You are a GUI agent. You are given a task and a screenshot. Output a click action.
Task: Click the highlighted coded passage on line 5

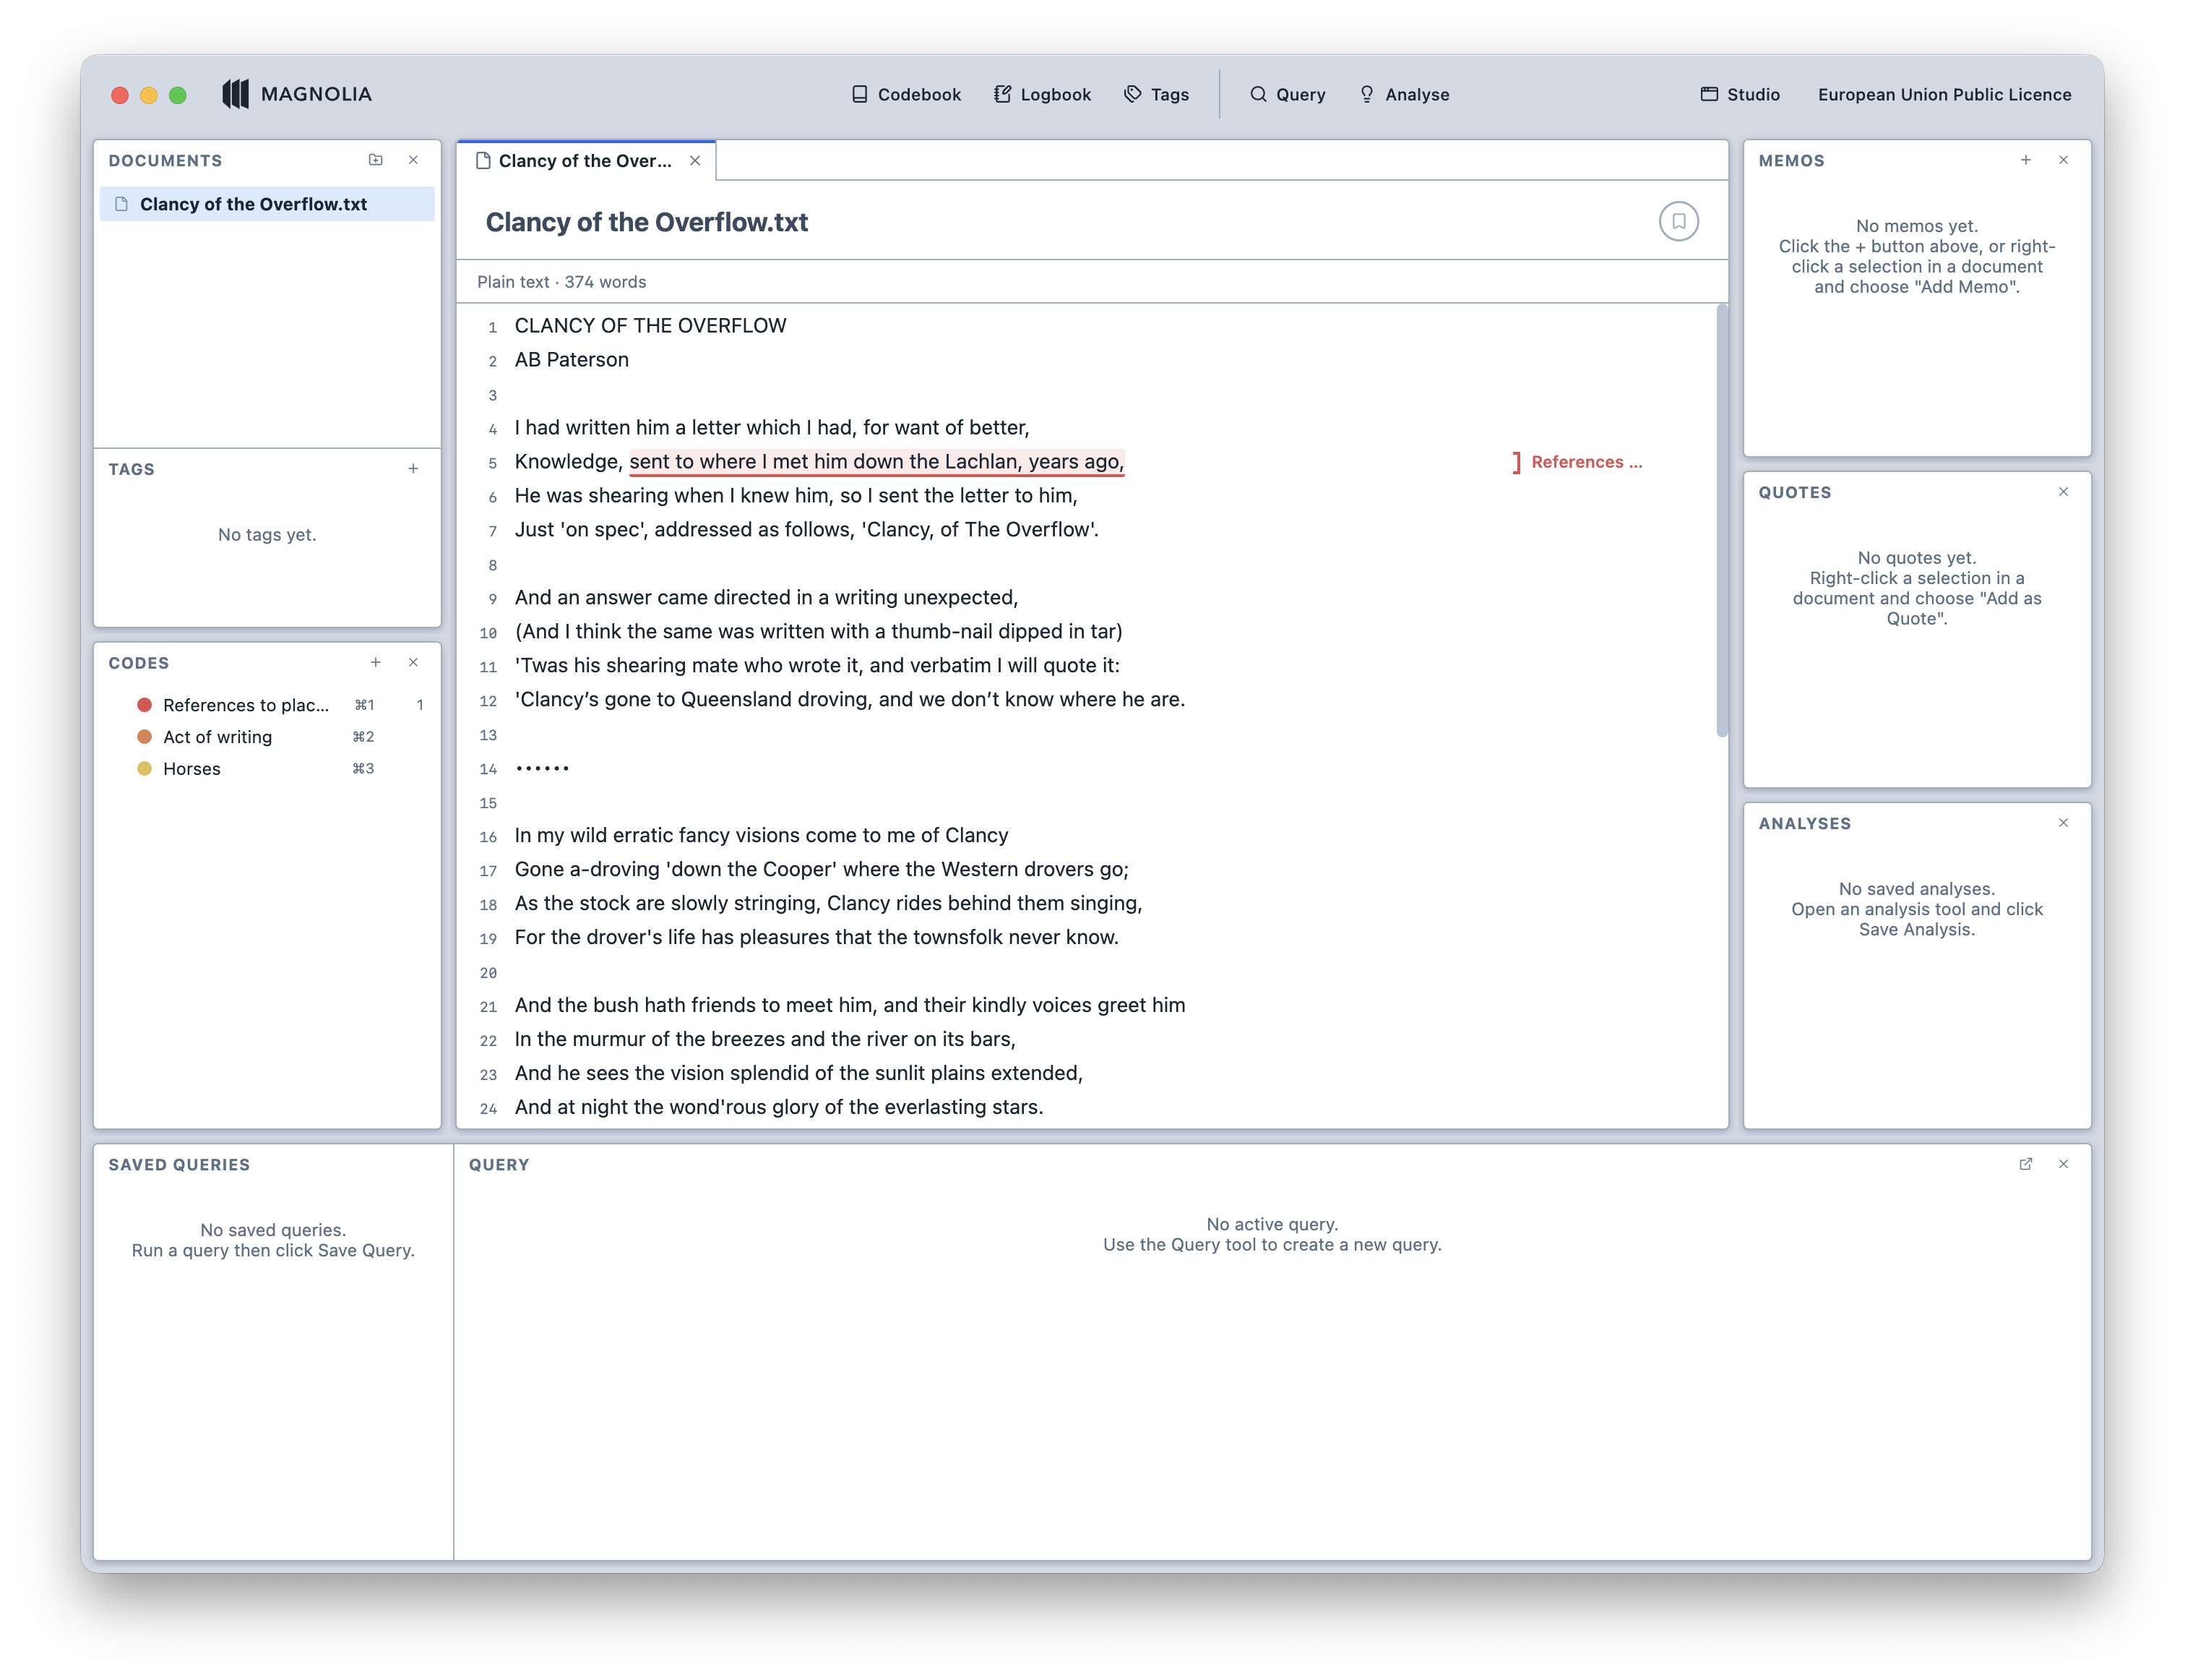point(876,461)
